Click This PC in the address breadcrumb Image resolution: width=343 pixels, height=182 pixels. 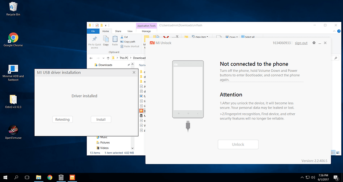[x=124, y=58]
